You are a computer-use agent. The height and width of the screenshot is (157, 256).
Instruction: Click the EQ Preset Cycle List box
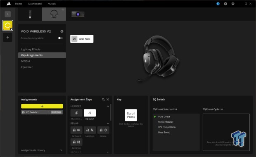(x=226, y=132)
